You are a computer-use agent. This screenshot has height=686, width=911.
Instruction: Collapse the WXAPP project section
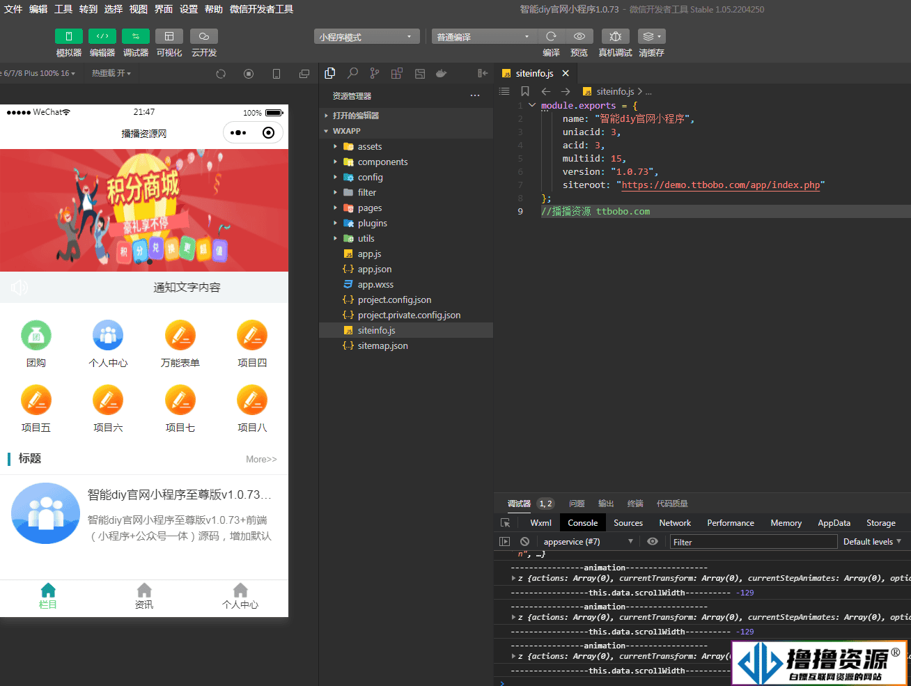point(406,131)
